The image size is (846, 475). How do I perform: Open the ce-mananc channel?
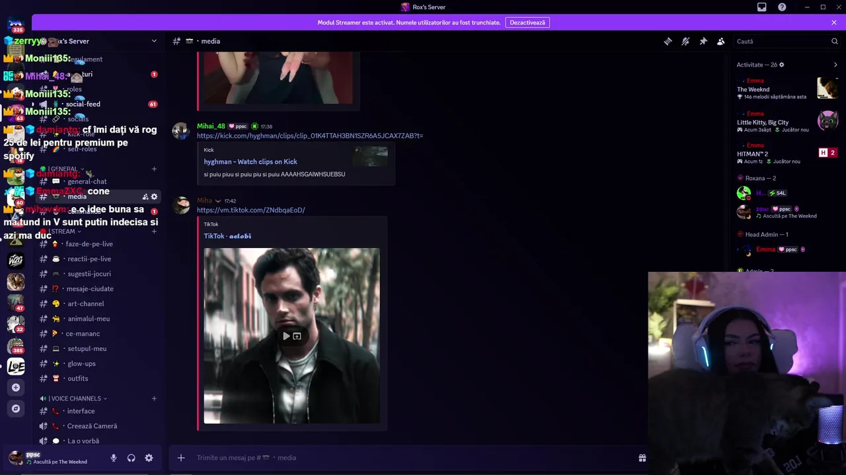83,334
